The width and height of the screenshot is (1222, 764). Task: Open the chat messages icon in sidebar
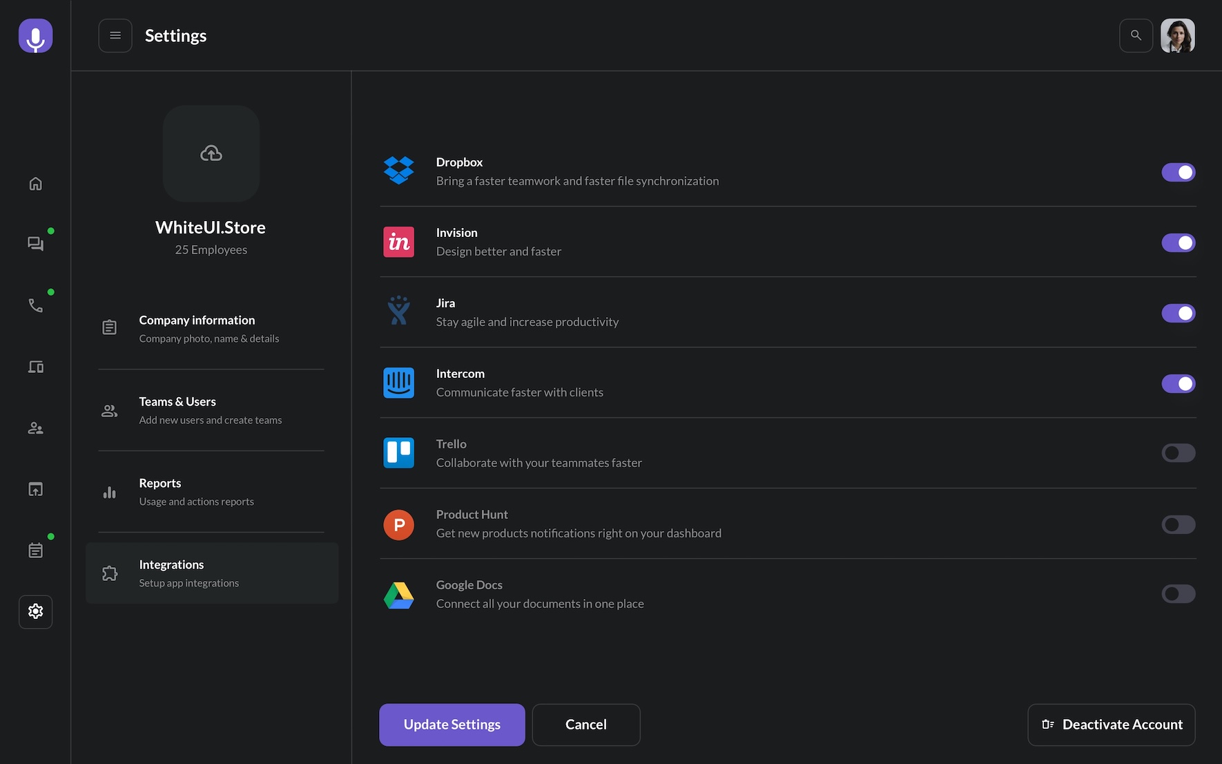(35, 243)
